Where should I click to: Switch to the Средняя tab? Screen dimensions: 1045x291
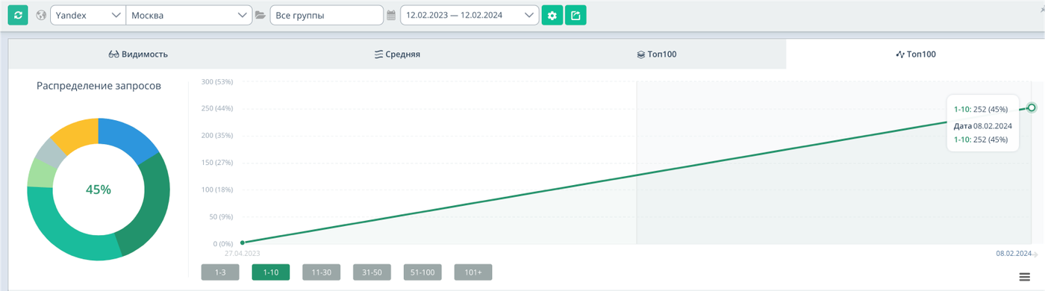(x=397, y=54)
